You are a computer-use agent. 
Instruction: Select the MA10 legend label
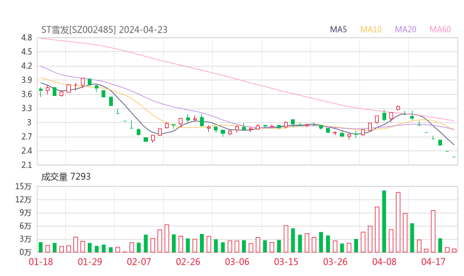tap(371, 29)
